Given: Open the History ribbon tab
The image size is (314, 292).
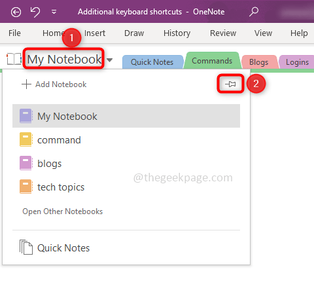Looking at the screenshot, I should point(177,33).
